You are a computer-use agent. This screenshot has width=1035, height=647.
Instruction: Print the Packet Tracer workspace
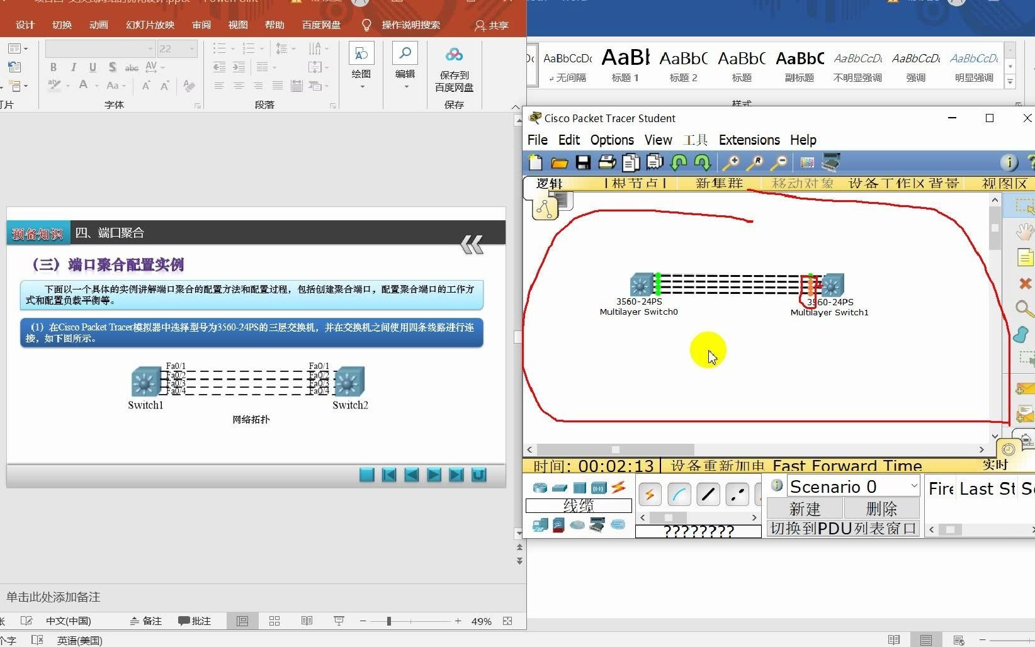click(x=607, y=162)
